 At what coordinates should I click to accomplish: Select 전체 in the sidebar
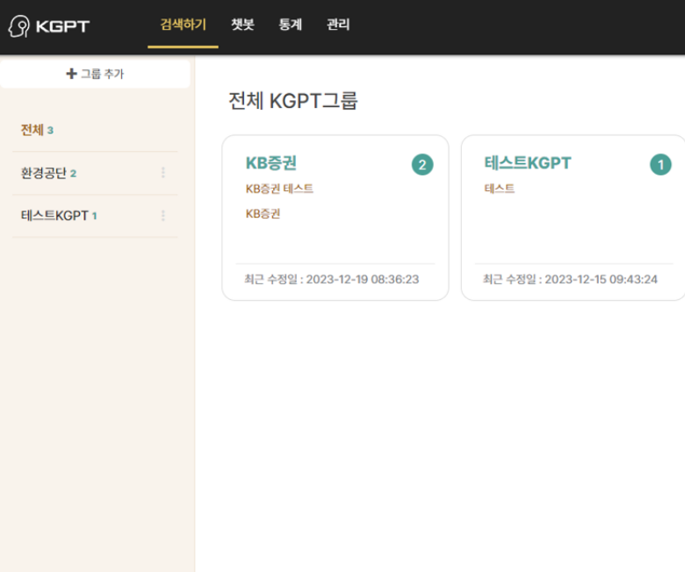(32, 130)
